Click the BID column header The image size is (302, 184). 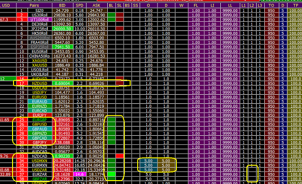(x=63, y=5)
